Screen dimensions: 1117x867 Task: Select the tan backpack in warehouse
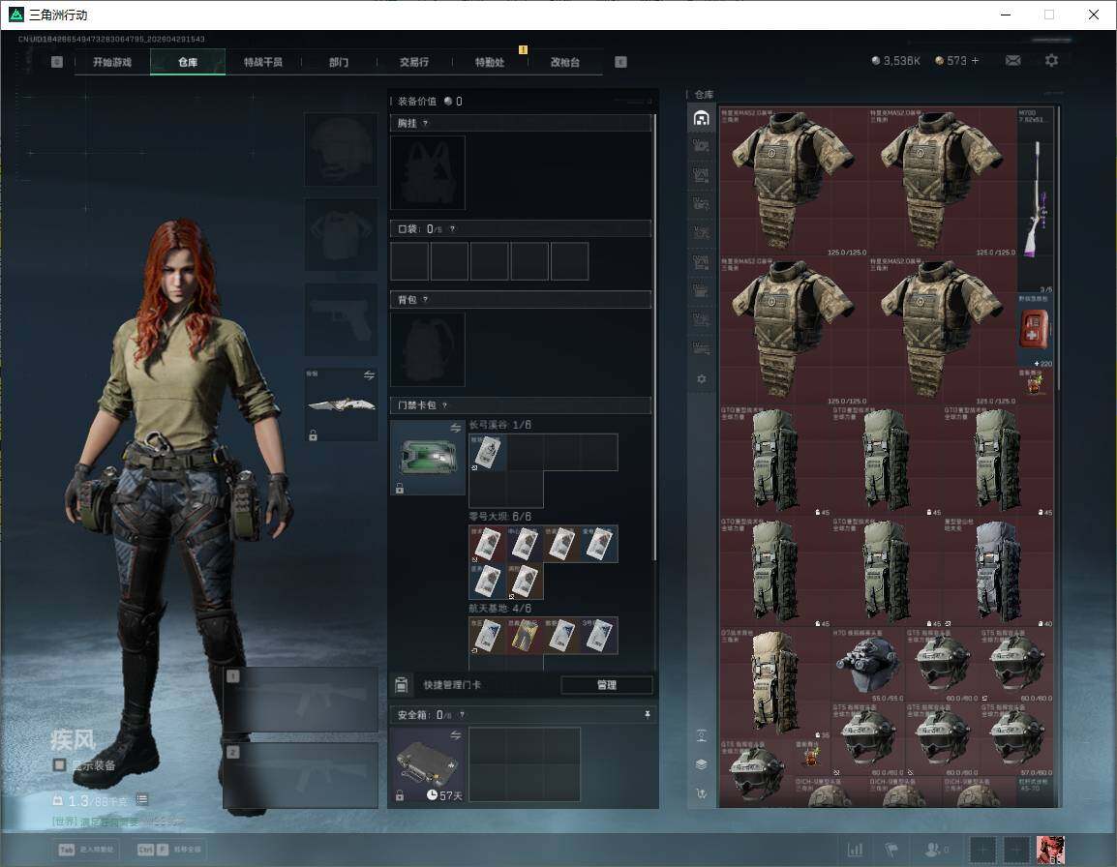[775, 683]
